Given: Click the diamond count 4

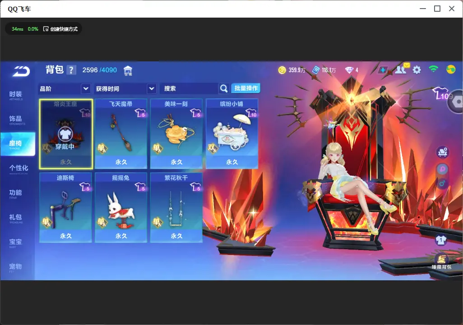Looking at the screenshot, I should coord(357,70).
